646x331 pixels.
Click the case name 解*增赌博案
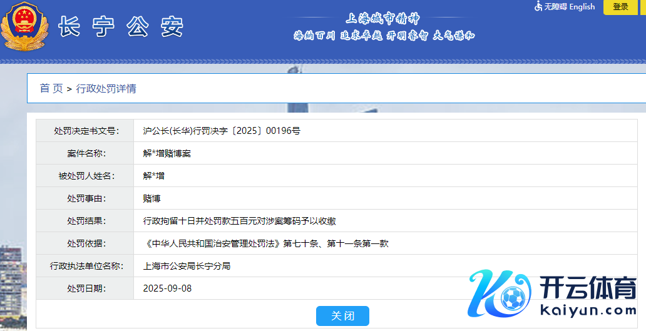167,153
